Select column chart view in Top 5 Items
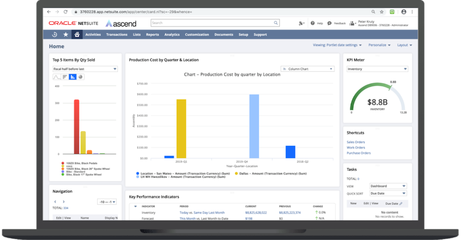Screen dimensions: 470x240 pos(73,77)
